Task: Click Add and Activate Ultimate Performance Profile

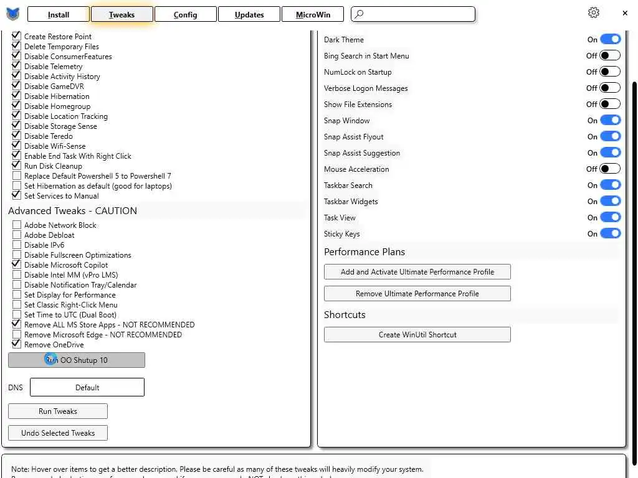Action: pyautogui.click(x=417, y=272)
